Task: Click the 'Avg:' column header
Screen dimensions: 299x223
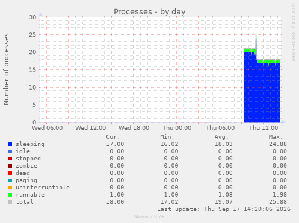Action: point(221,137)
